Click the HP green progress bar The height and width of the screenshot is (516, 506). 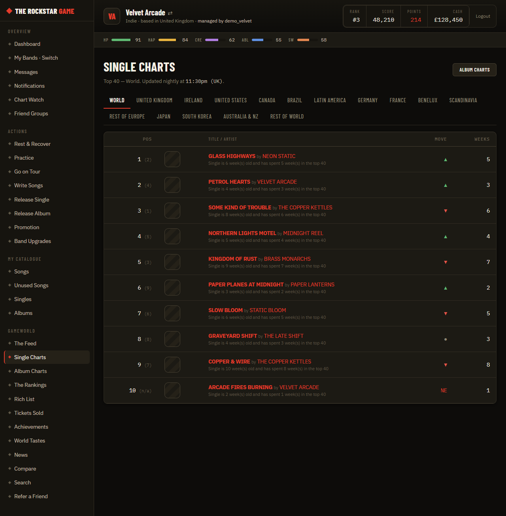[121, 40]
